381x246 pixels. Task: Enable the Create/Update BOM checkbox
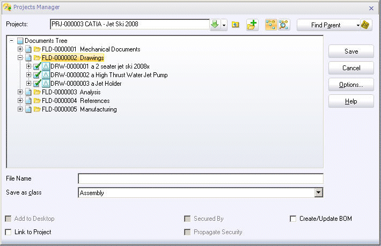point(293,219)
